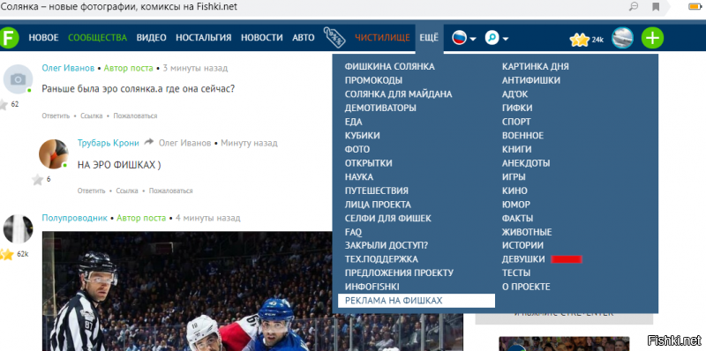Screen dimensions: 706x351
Task: Click the share arrow next to Трубарь Крони
Action: pyautogui.click(x=148, y=143)
